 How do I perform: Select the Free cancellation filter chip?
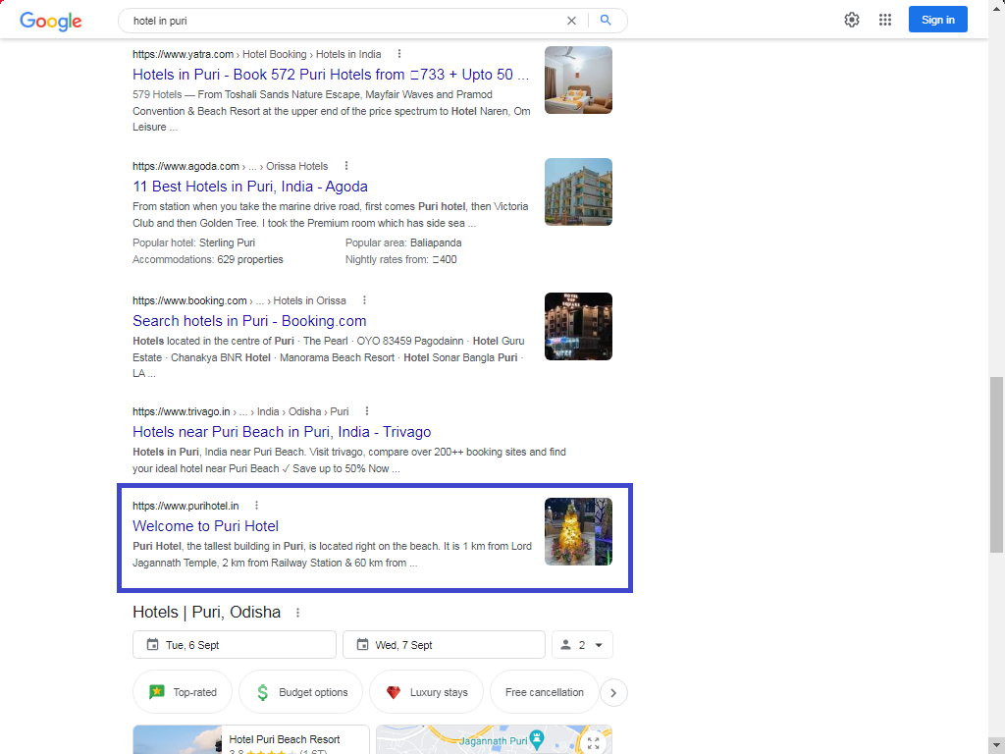(x=544, y=692)
